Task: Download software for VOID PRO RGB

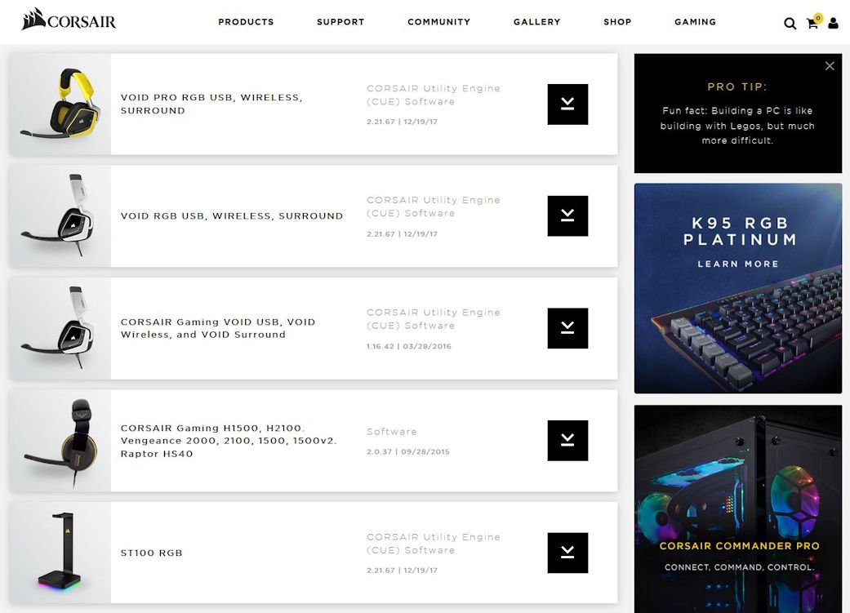Action: (x=567, y=104)
